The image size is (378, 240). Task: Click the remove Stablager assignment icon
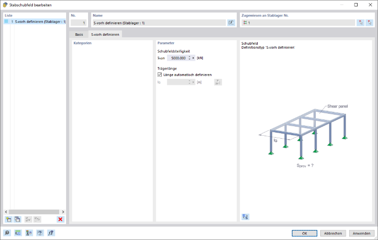click(x=370, y=23)
